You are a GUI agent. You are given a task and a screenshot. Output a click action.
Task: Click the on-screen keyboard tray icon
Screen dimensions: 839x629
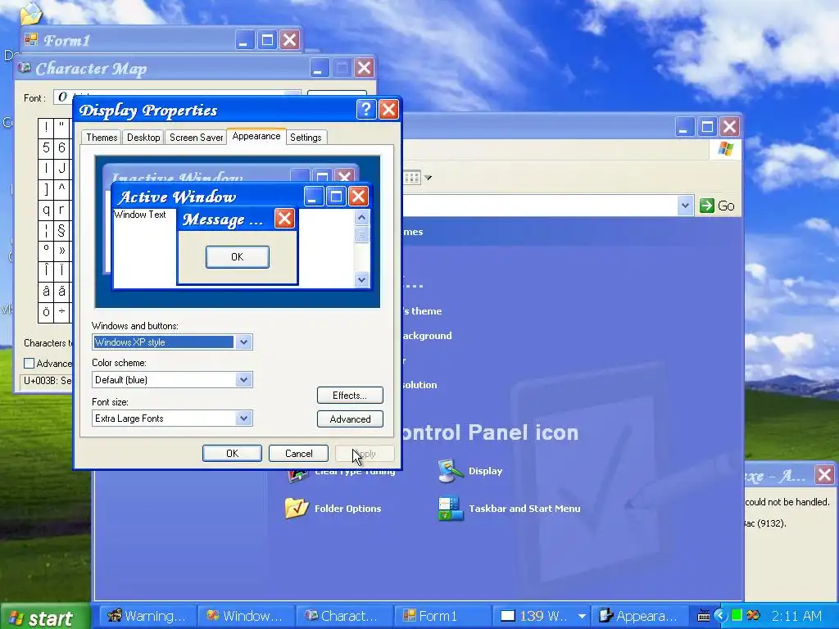point(704,616)
